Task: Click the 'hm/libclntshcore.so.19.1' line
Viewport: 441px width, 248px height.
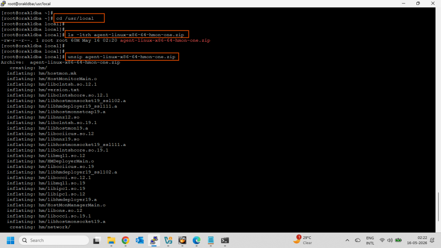Action: click(58, 150)
